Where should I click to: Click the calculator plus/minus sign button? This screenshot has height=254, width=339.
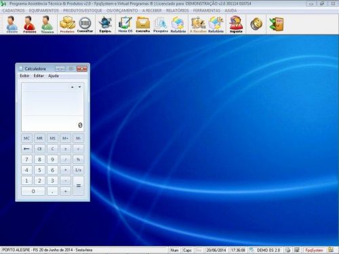coord(65,149)
